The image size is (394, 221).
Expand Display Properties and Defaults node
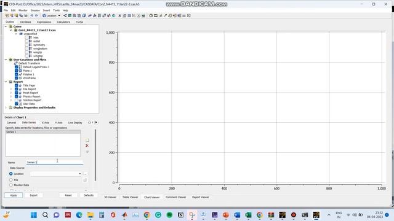tap(6, 107)
